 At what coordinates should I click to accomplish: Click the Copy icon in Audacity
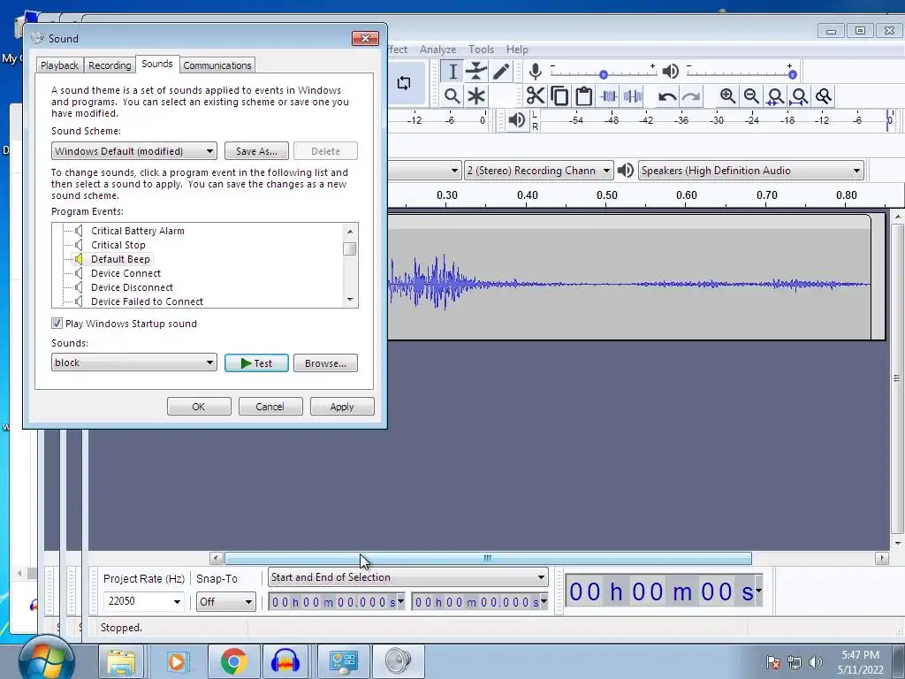(x=559, y=95)
